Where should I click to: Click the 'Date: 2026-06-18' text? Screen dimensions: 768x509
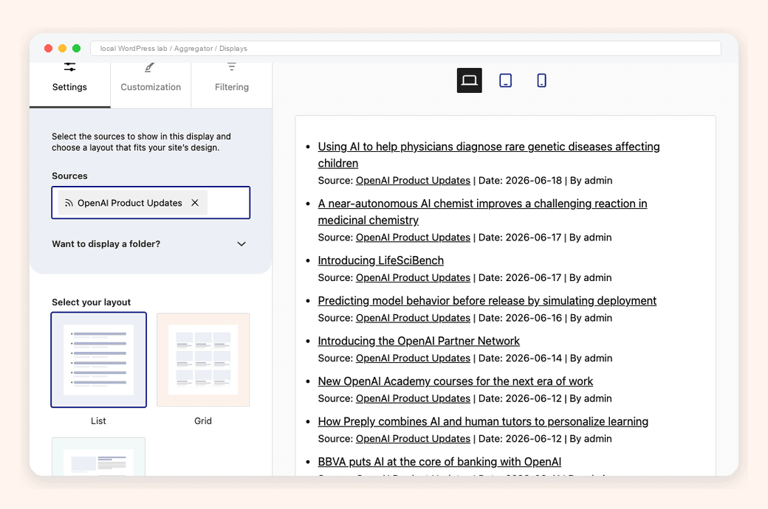[520, 180]
